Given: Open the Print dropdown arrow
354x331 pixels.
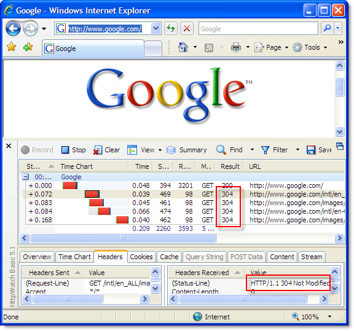Looking at the screenshot, I should click(x=248, y=47).
